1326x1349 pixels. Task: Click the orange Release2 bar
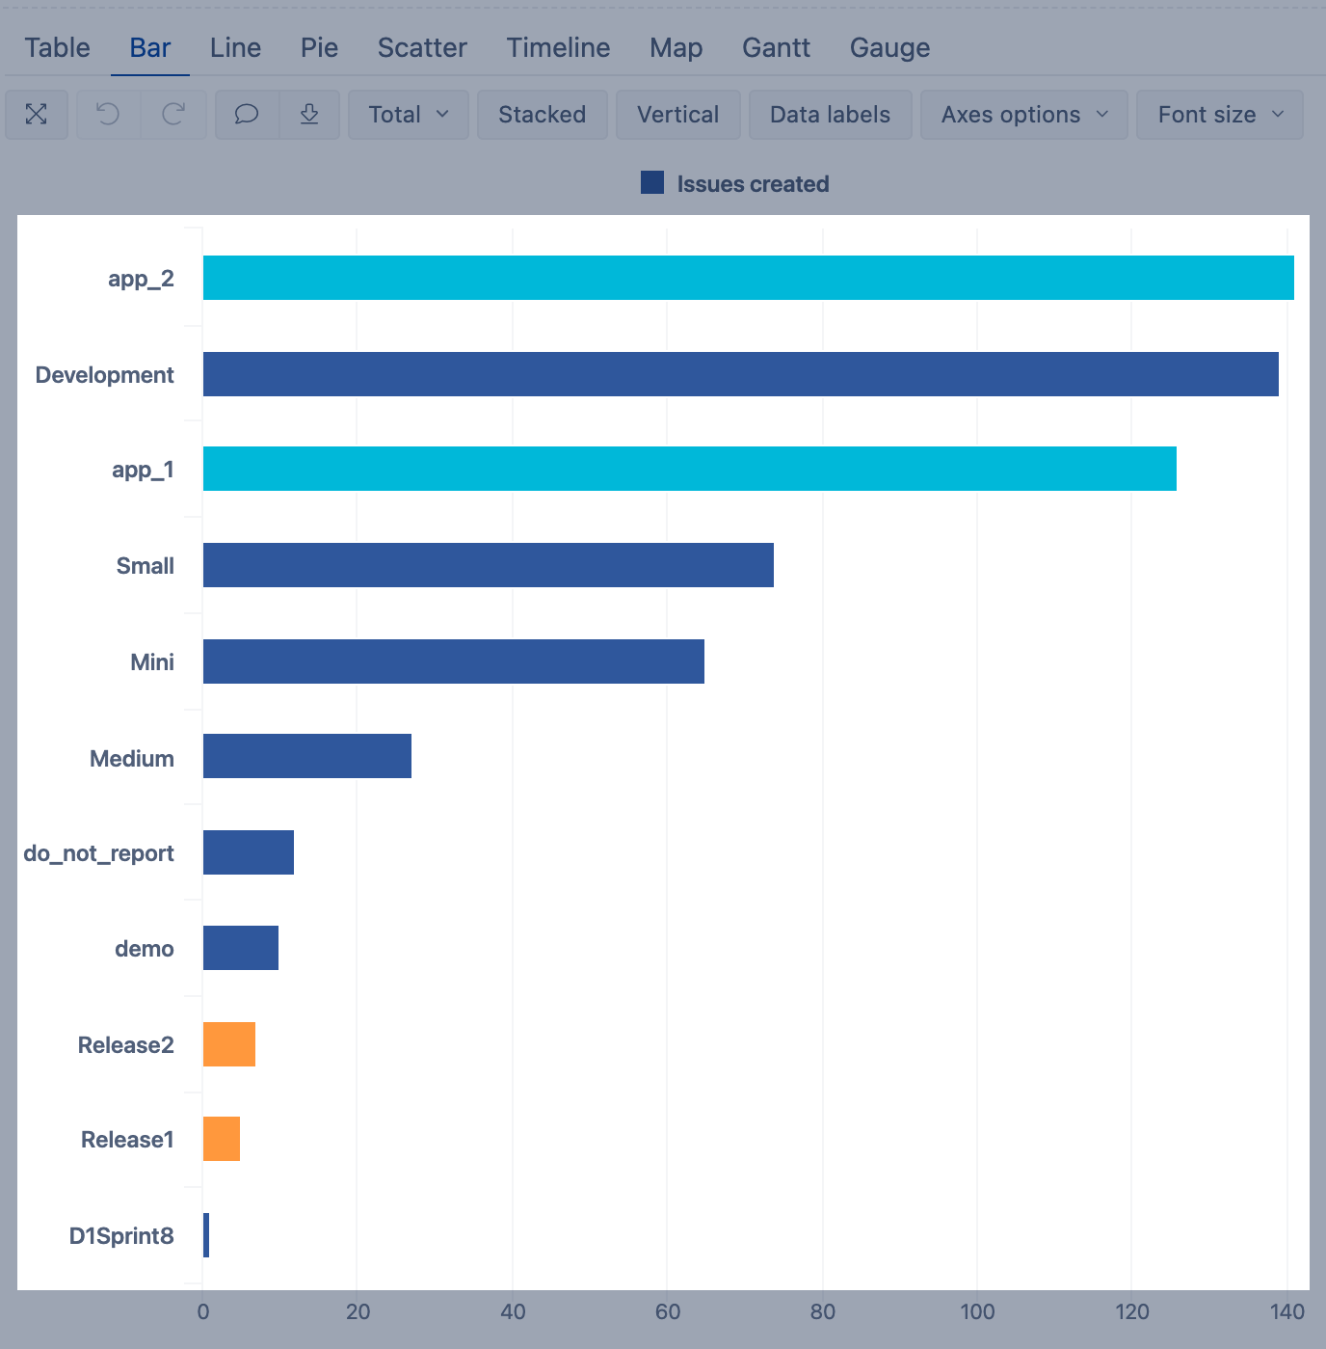pyautogui.click(x=229, y=1044)
